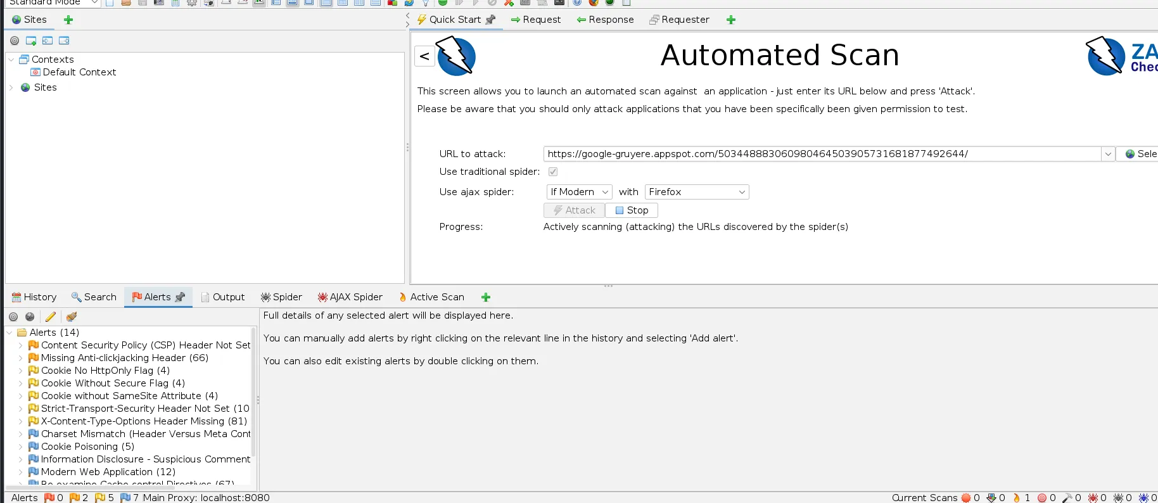Image resolution: width=1158 pixels, height=503 pixels.
Task: Click the export context icon in Sites toolbar
Action: 64,41
